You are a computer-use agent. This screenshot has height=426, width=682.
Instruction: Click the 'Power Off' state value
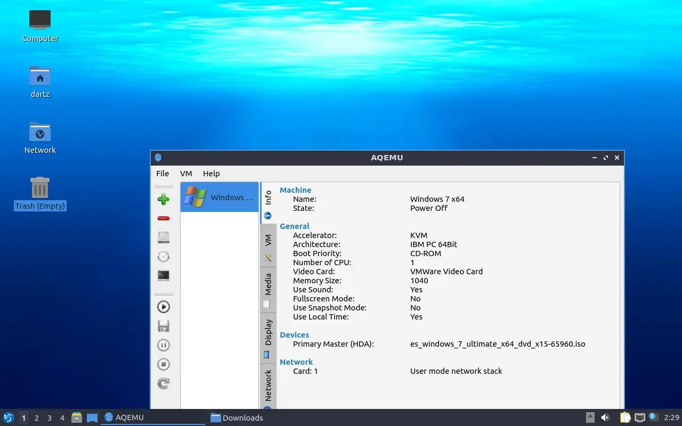tap(428, 208)
